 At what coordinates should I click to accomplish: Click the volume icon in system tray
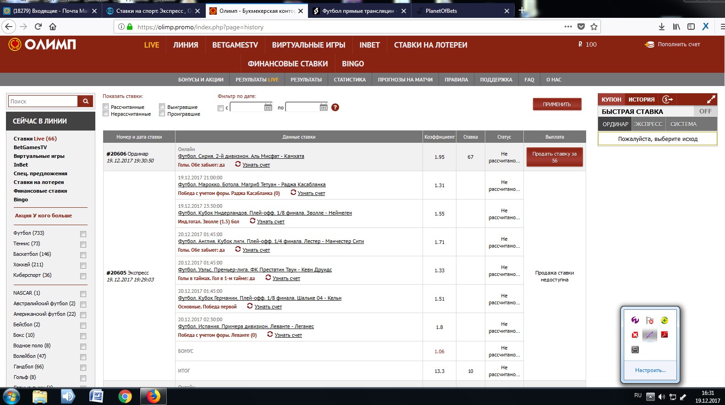(x=661, y=397)
